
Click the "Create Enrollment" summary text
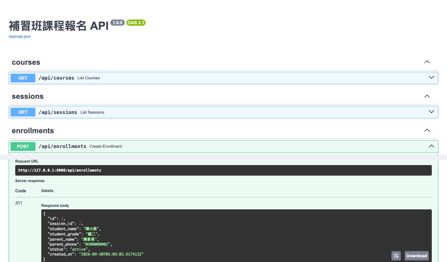pos(106,146)
